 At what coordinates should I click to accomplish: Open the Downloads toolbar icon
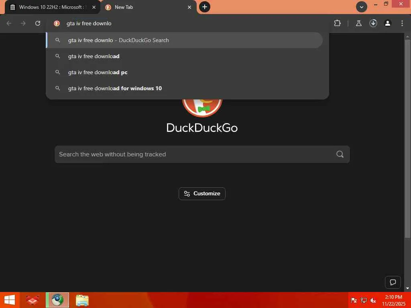coord(373,23)
